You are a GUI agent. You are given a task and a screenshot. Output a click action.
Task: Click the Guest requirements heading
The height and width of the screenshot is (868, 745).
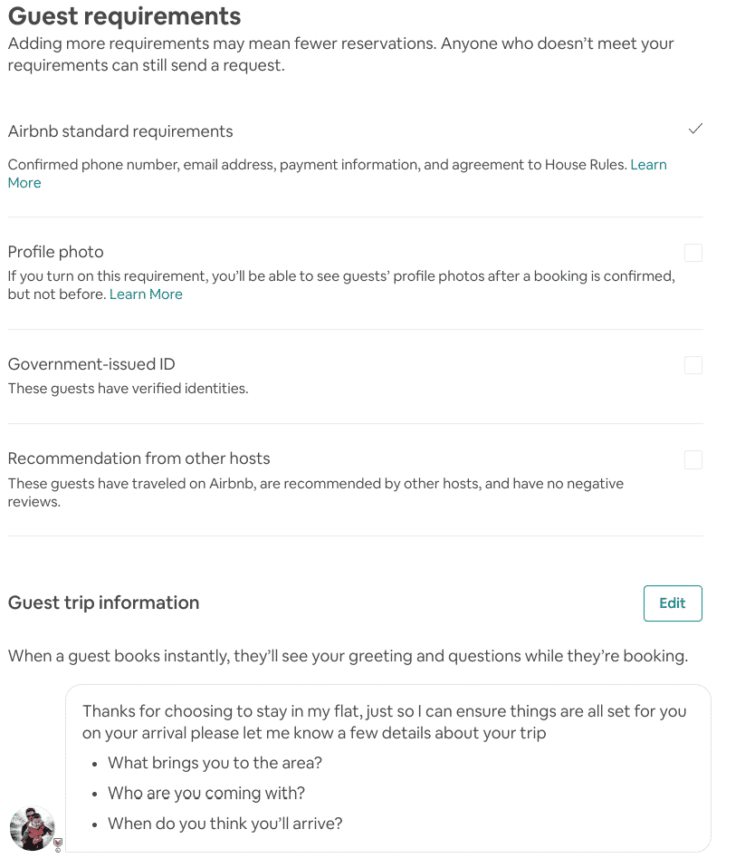(x=123, y=16)
